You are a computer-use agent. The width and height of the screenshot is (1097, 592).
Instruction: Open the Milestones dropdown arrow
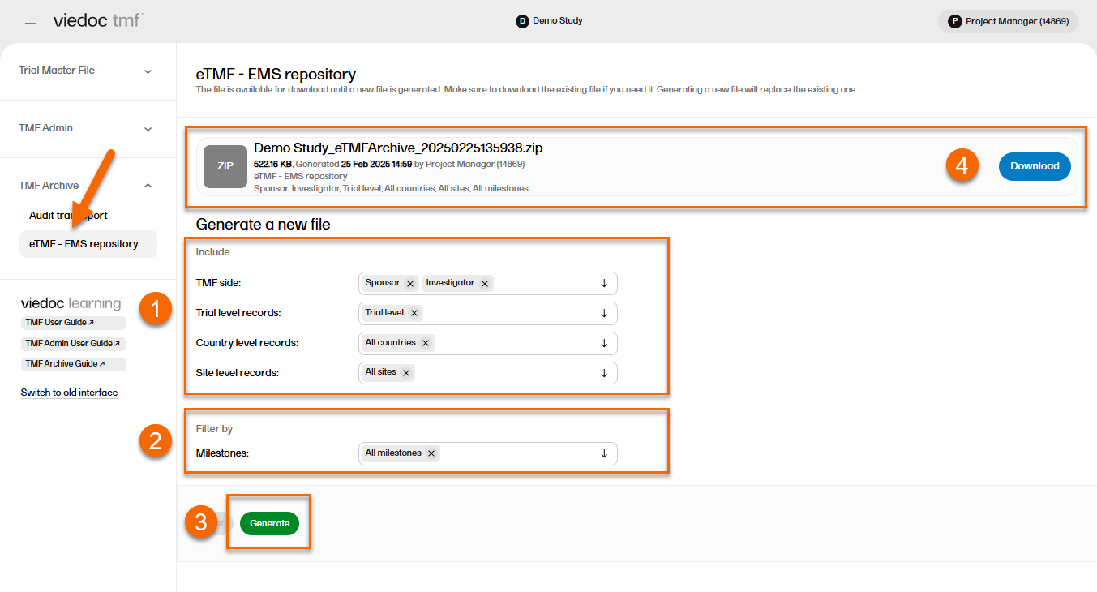[x=604, y=453]
